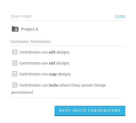Click the shared folder icon beside Project A
Viewport: 136px width, 123px height.
15,29
